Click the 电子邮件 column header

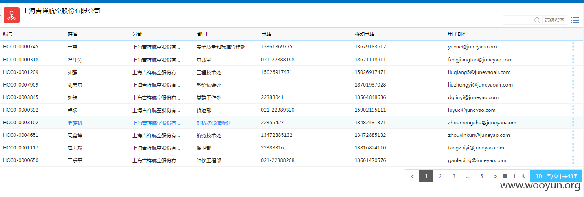coord(458,34)
